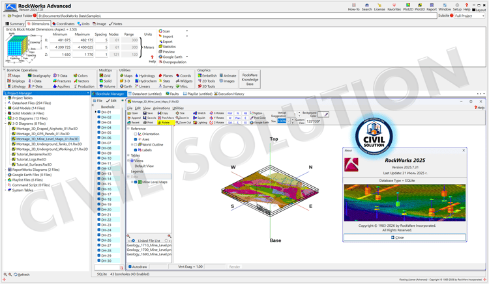Expand the ReportWorks Diagrams node
Viewport: 489px width, 284px height.
click(x=5, y=170)
